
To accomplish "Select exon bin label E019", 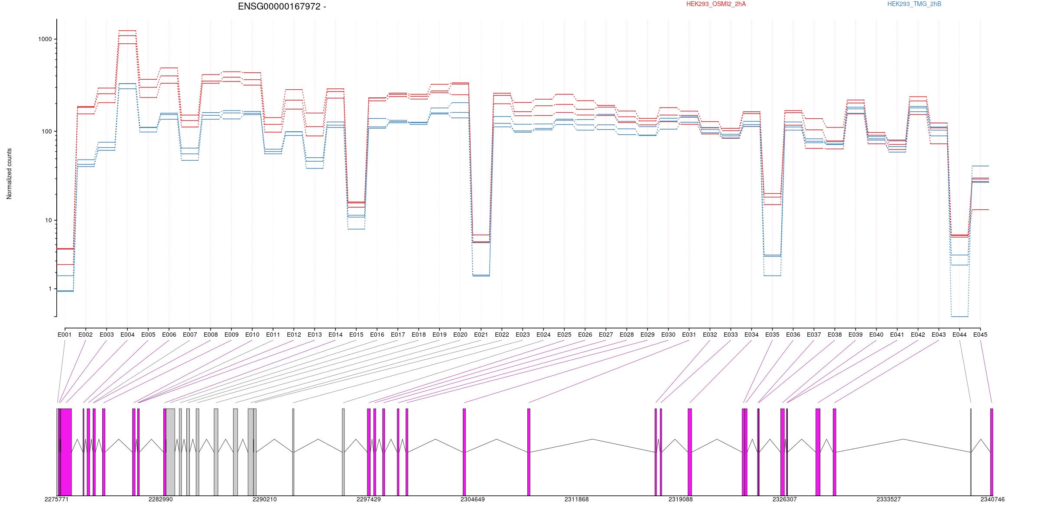I will tap(439, 335).
